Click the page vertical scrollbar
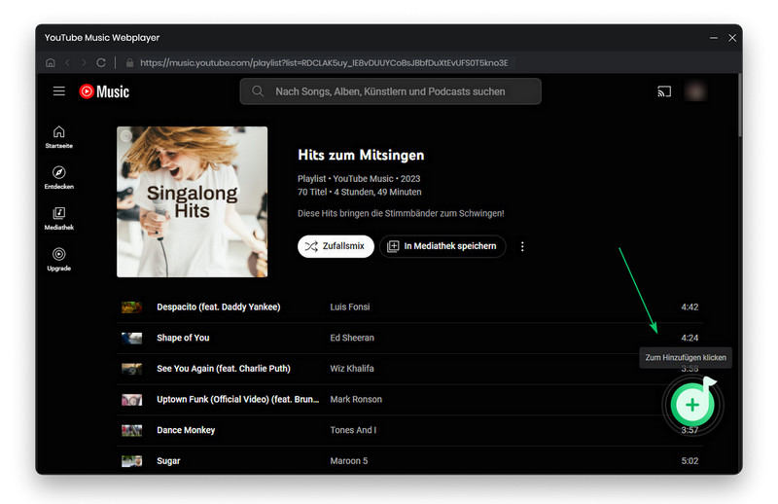The height and width of the screenshot is (504, 778). tap(740, 105)
